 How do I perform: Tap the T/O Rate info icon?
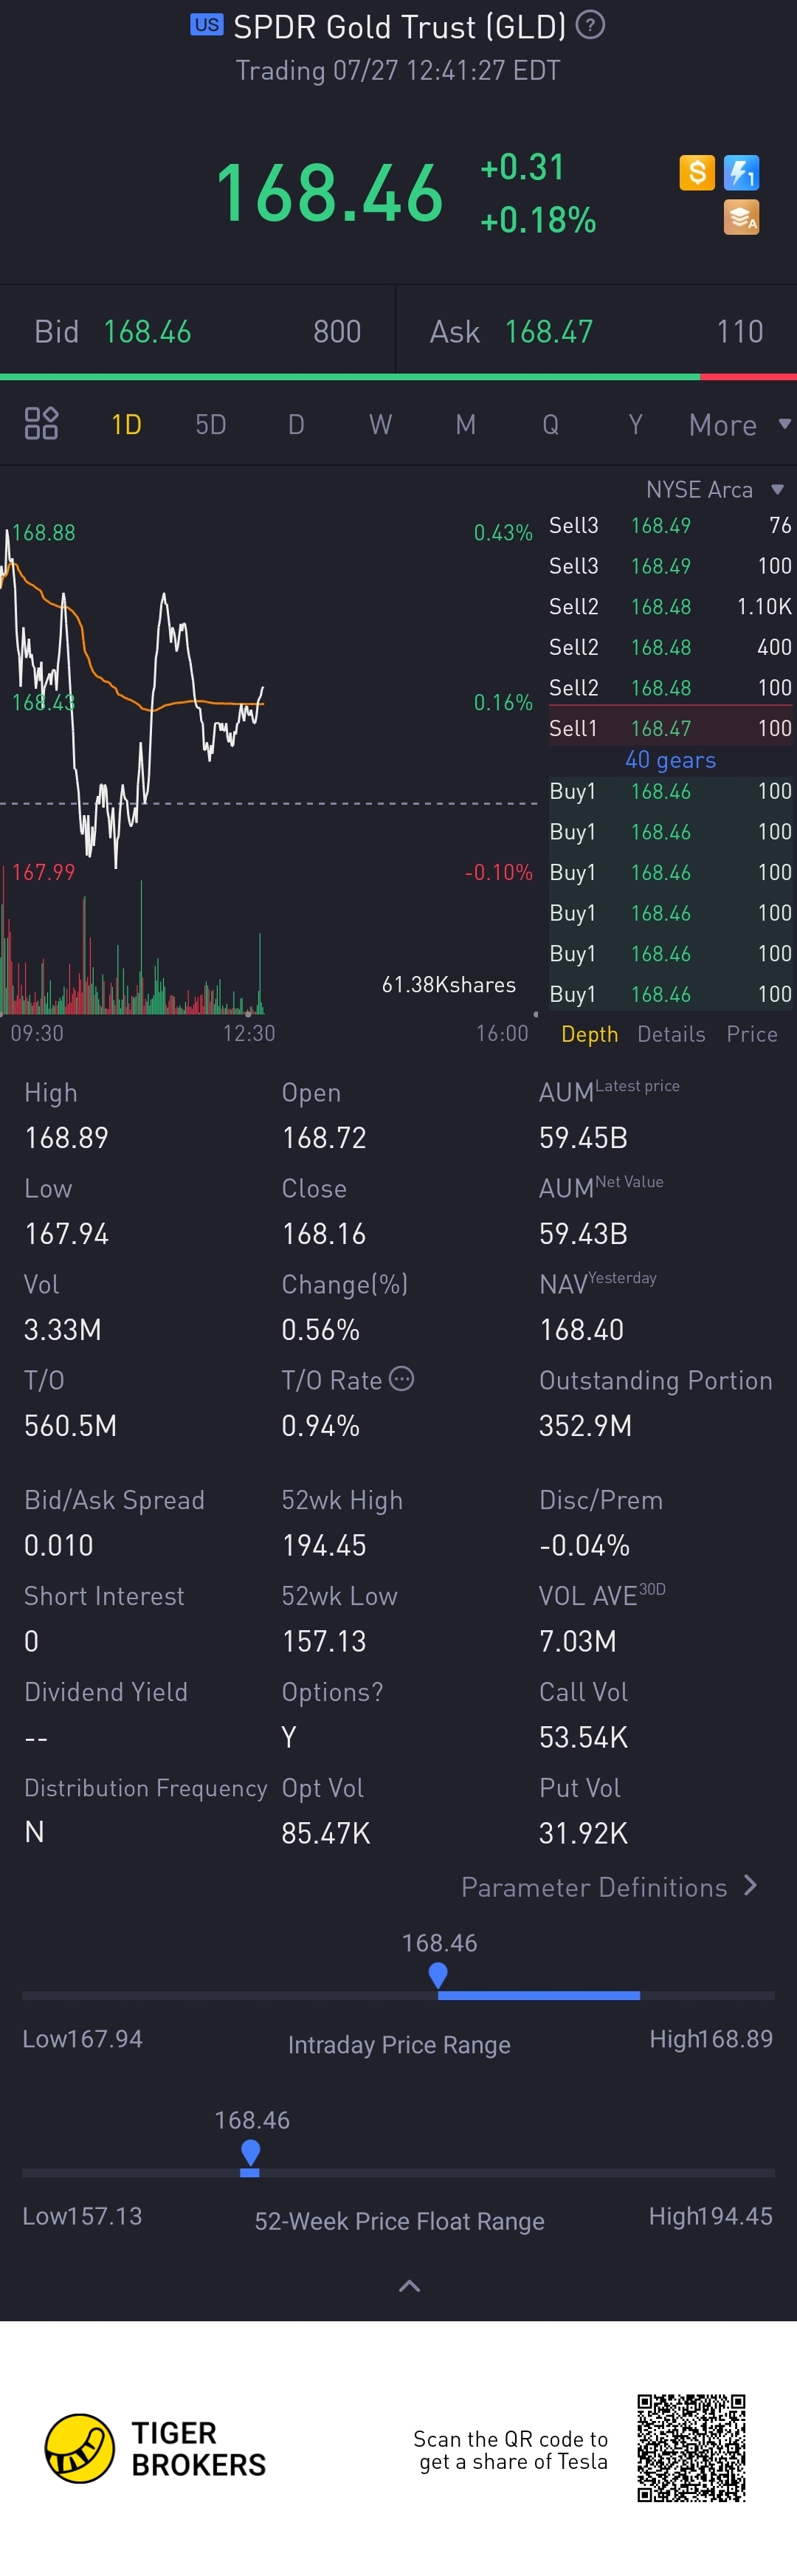pyautogui.click(x=401, y=1379)
